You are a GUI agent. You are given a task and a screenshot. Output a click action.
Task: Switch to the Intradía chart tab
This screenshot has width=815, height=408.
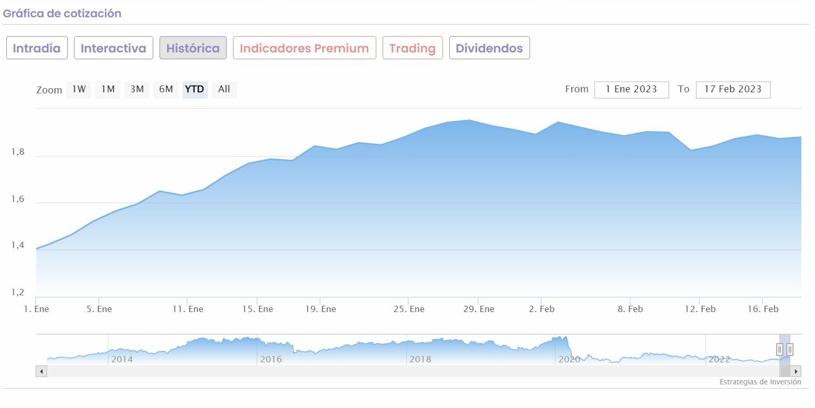point(37,48)
